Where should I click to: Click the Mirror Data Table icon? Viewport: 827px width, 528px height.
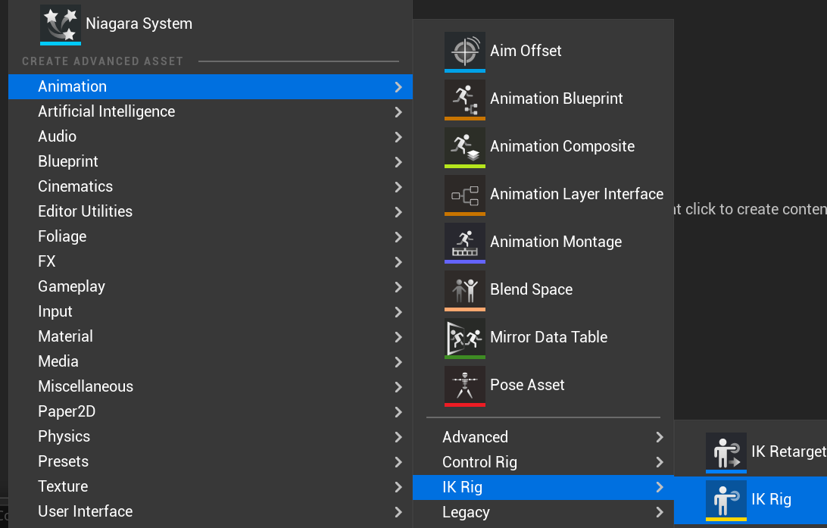click(x=465, y=338)
